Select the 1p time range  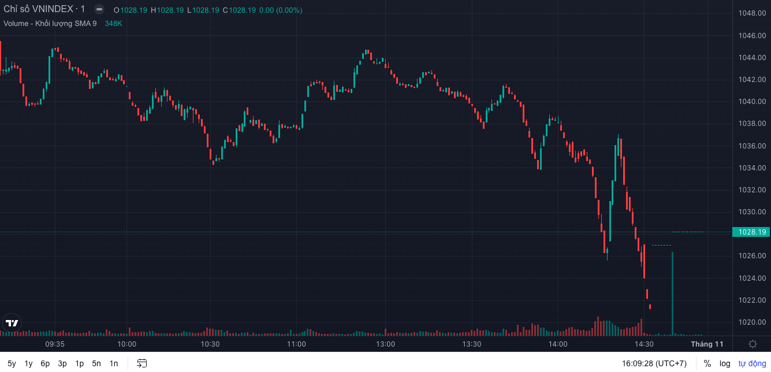click(x=80, y=363)
